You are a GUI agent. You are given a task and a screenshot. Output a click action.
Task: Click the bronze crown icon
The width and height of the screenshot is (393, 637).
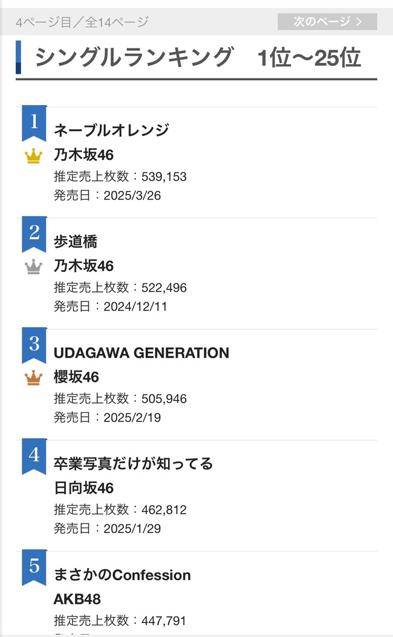[x=34, y=378]
